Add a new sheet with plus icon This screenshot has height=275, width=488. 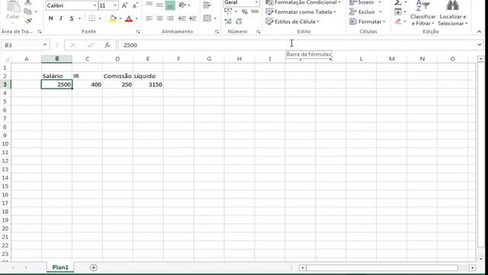(93, 267)
